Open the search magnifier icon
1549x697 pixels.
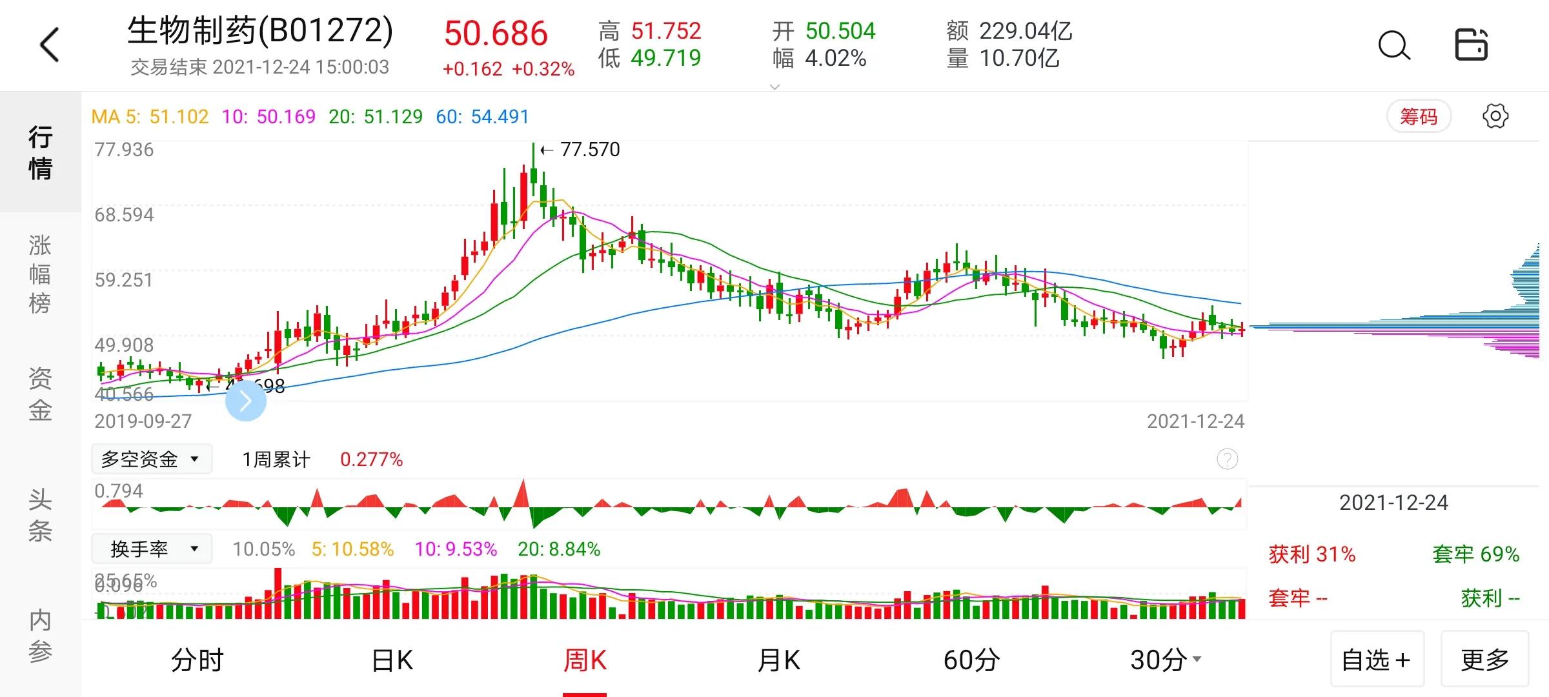pos(1394,45)
